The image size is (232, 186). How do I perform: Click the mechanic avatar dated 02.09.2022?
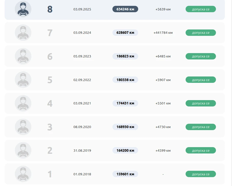(x=23, y=80)
